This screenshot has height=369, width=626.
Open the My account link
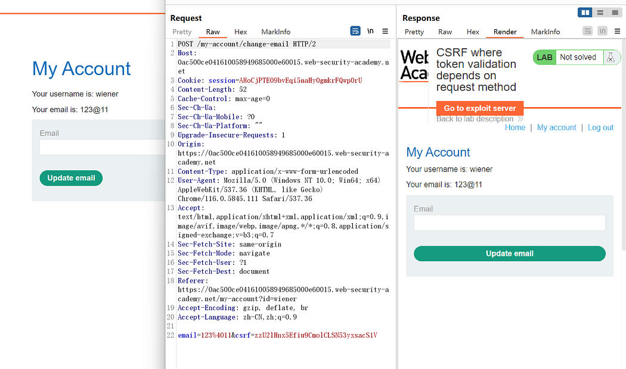(x=556, y=127)
